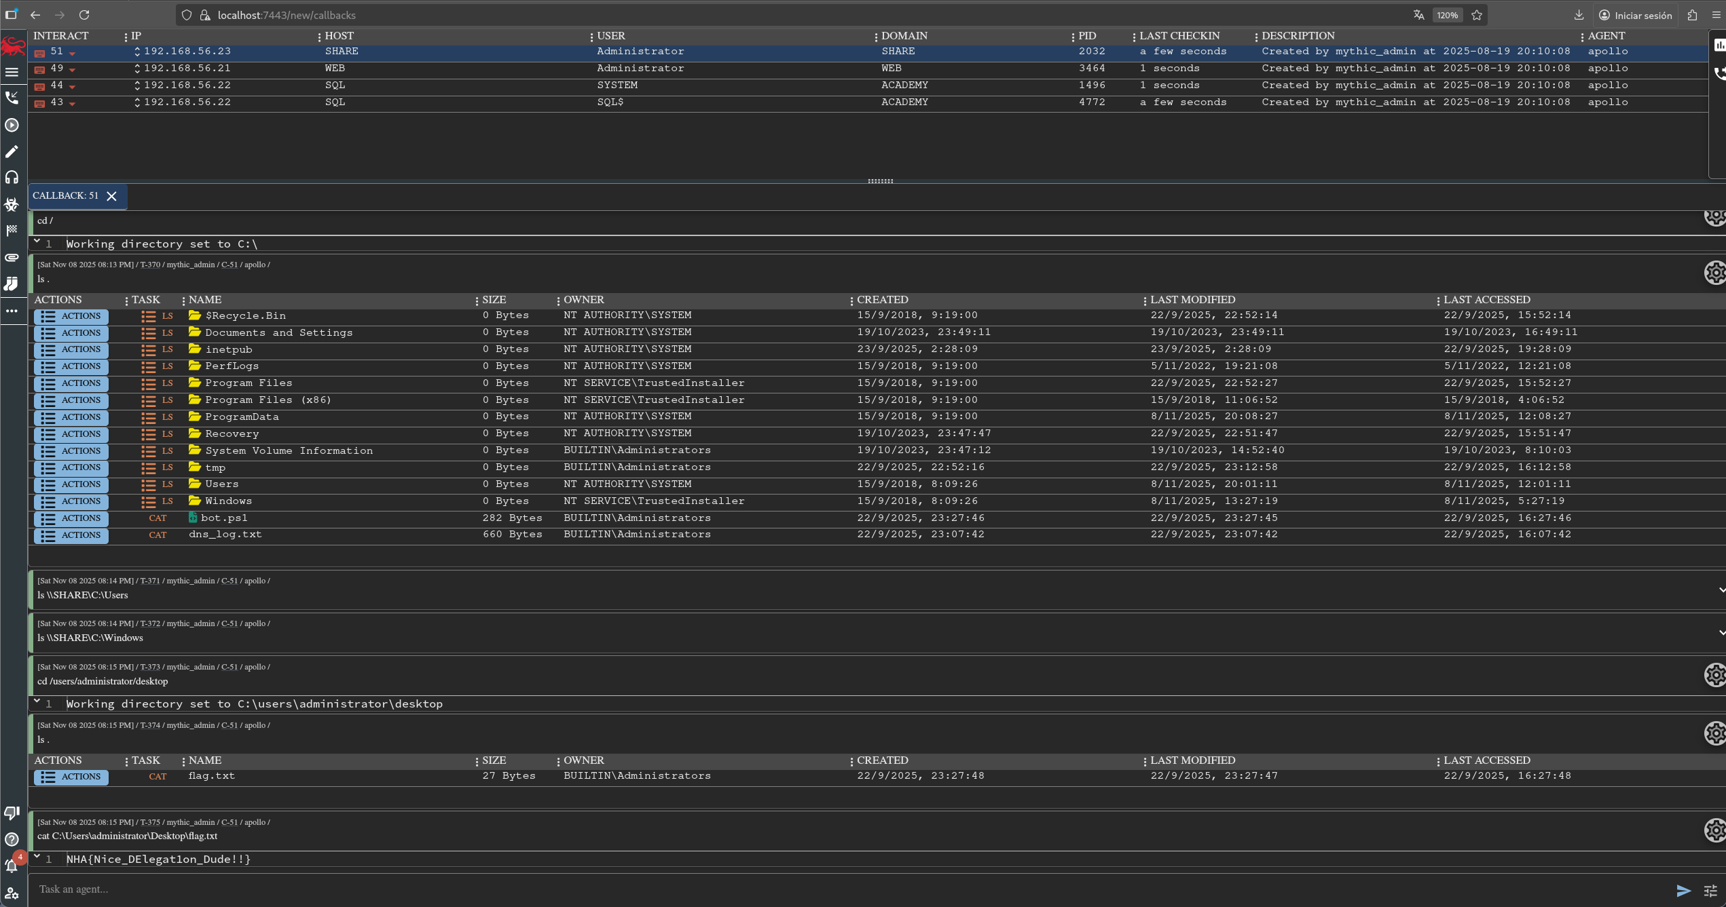Open active callbacks phone icon
The height and width of the screenshot is (907, 1726).
point(12,98)
